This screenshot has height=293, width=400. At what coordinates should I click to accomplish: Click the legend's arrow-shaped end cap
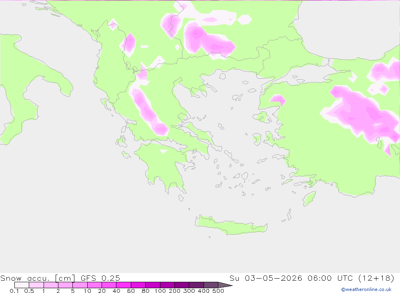[226, 285]
